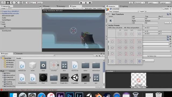Expand RigidBodyFPSController in Hierarchy
The height and width of the screenshot is (97, 172).
pyautogui.click(x=1, y=13)
